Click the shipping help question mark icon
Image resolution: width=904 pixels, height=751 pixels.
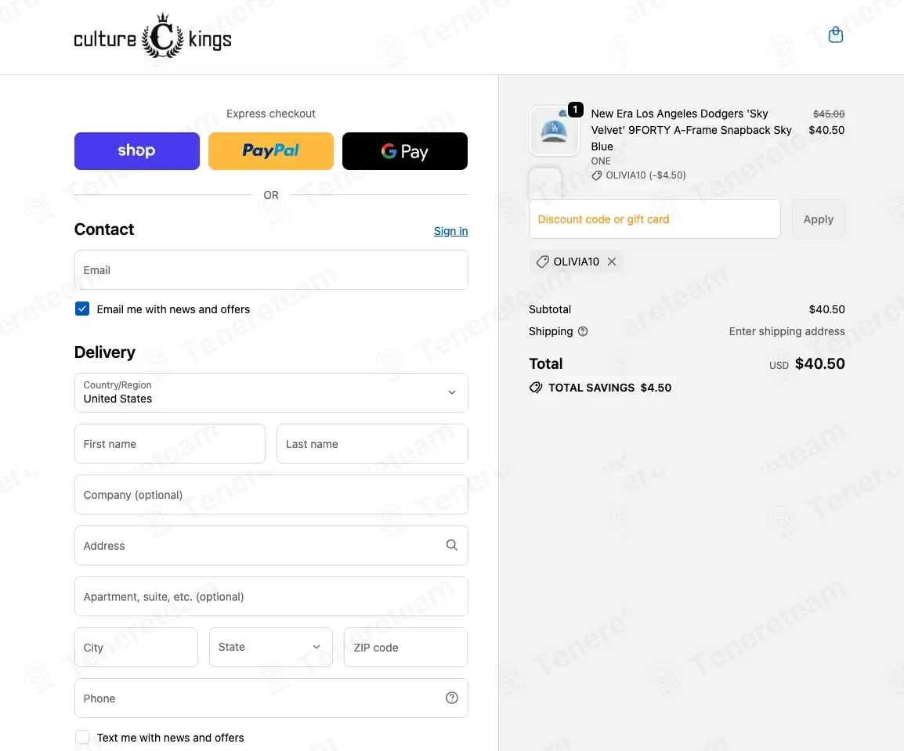(583, 331)
